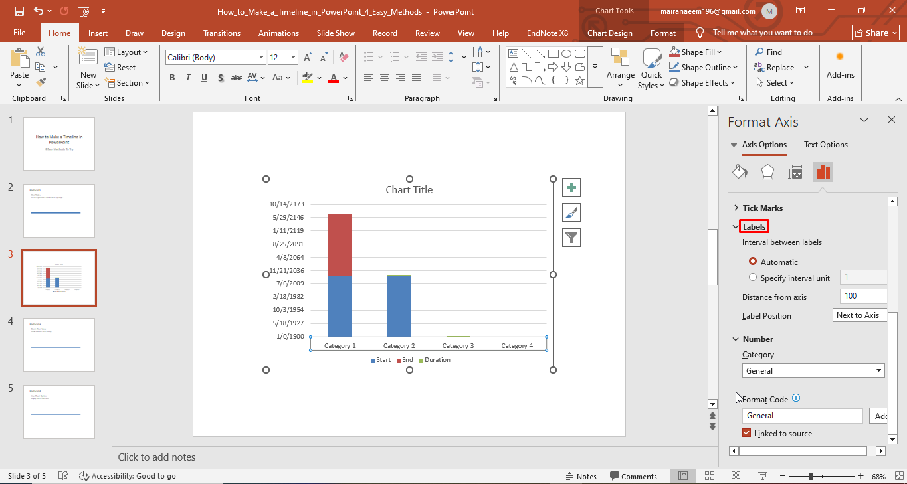Switch to Slide Sorter view

pyautogui.click(x=710, y=476)
